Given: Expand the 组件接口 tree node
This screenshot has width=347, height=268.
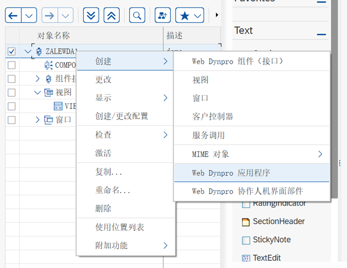Looking at the screenshot, I should [38, 79].
